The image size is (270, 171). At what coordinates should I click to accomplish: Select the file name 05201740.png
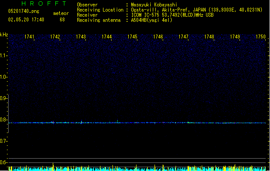(24, 11)
